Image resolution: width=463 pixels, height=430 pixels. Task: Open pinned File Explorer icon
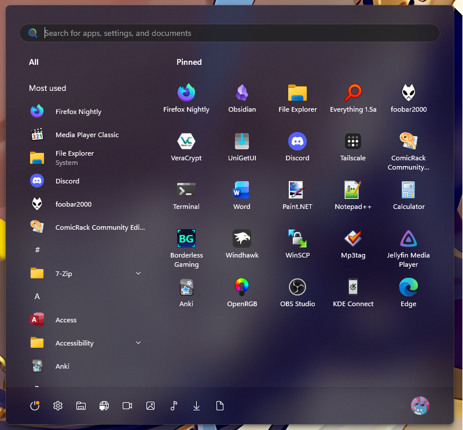(x=297, y=98)
